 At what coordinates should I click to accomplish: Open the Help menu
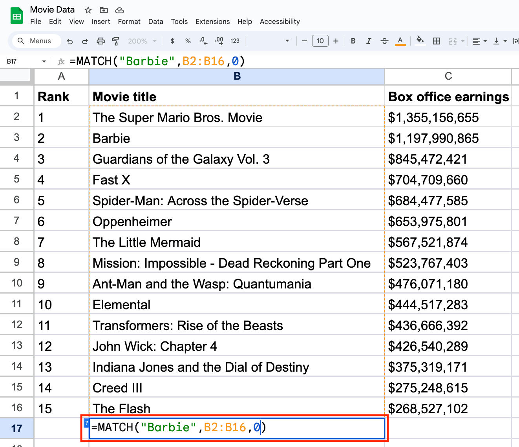[x=245, y=22]
